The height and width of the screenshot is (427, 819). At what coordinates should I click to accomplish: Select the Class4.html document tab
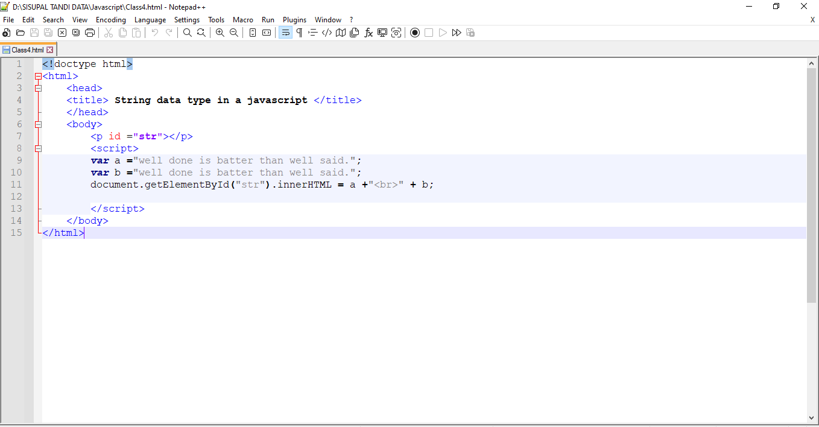[x=27, y=50]
